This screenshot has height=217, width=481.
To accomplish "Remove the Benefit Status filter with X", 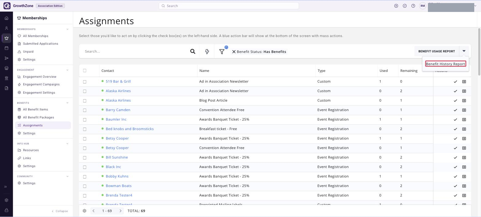I will 234,52.
